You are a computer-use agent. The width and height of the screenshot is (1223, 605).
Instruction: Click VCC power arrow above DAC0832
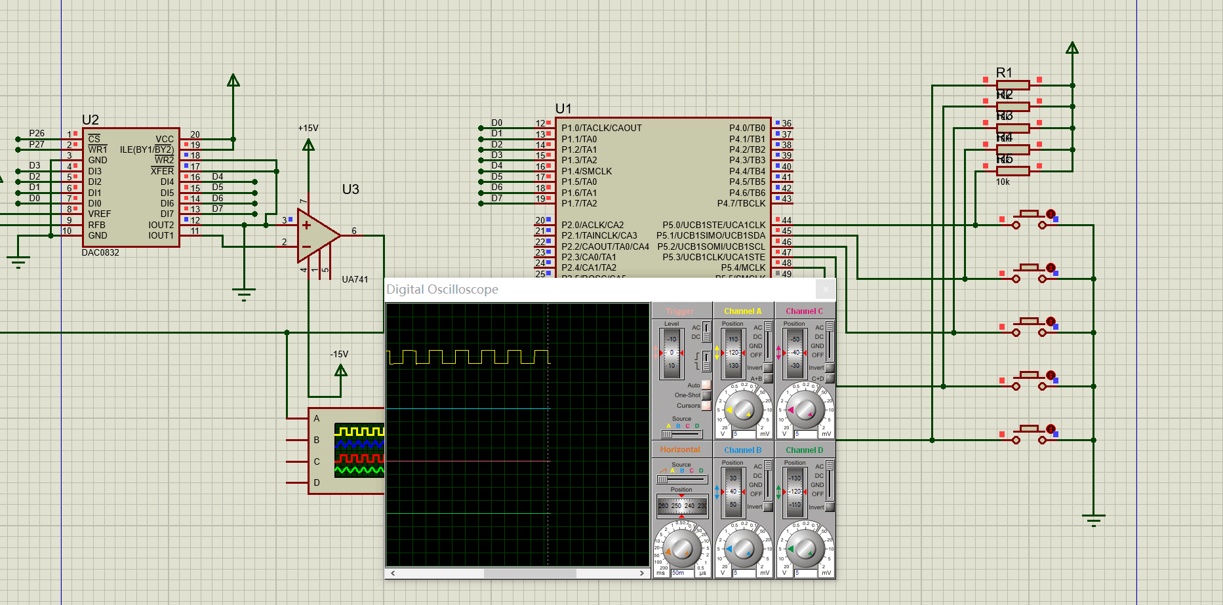pos(233,80)
